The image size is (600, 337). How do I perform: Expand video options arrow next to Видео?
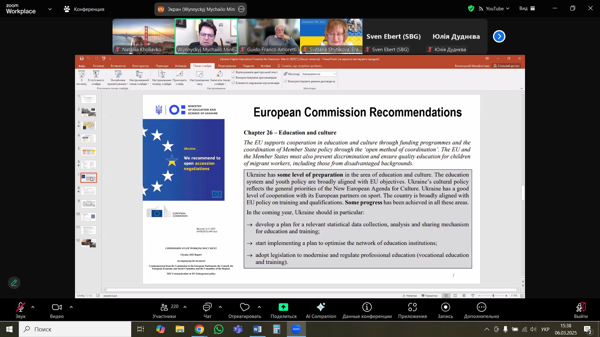pos(71,308)
